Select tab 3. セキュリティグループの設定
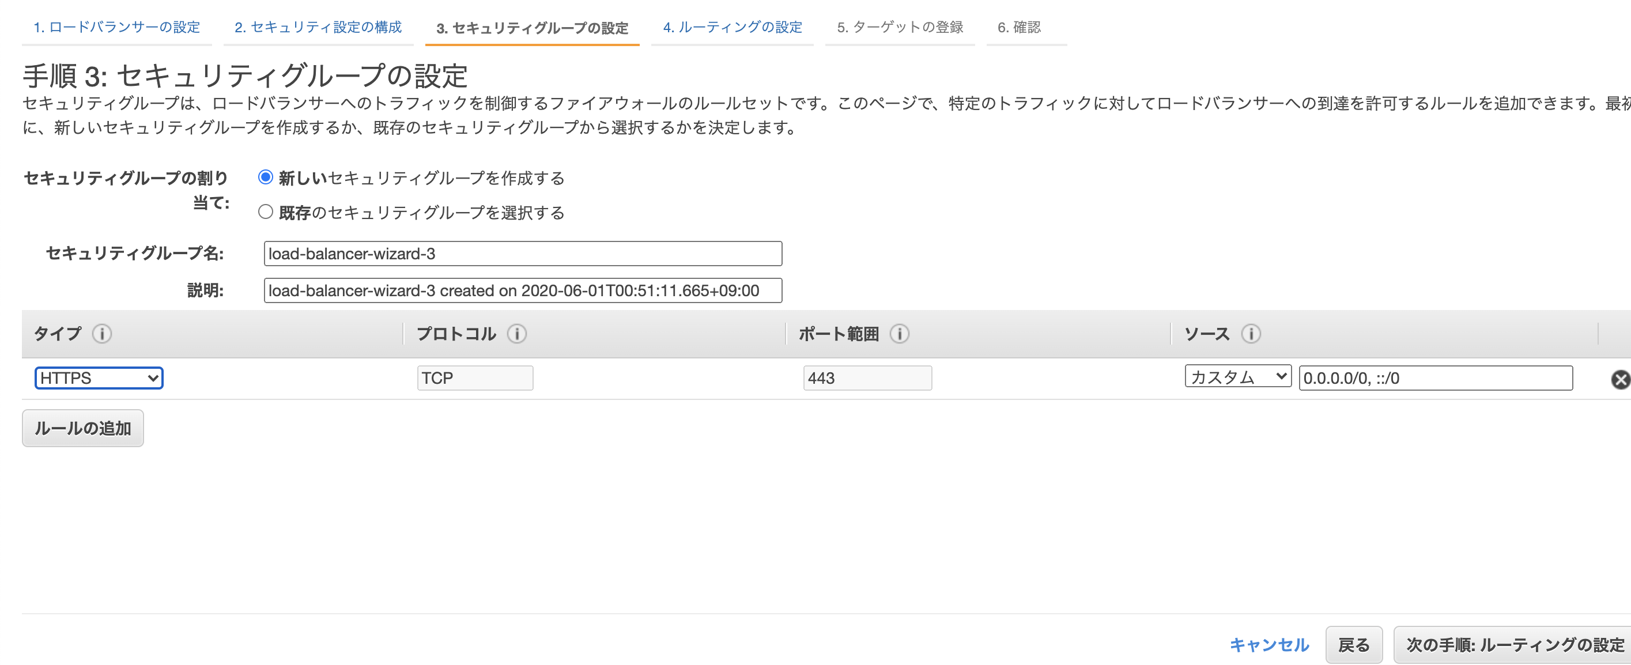Image resolution: width=1631 pixels, height=665 pixels. click(x=532, y=28)
